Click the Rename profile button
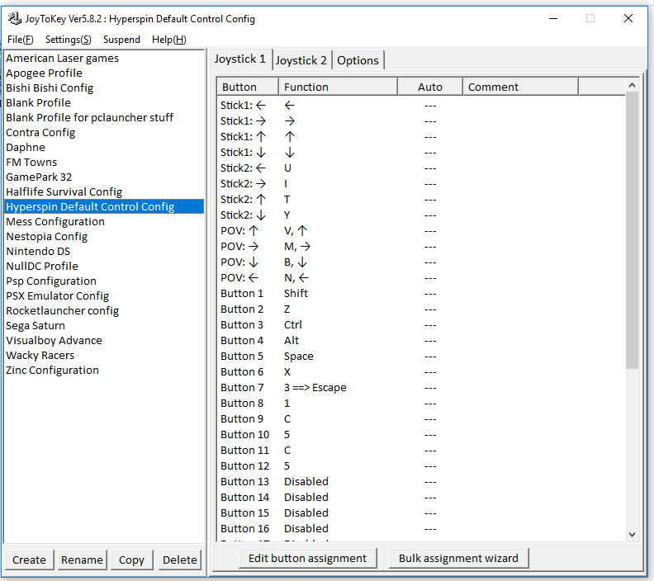The image size is (654, 581). (x=82, y=560)
